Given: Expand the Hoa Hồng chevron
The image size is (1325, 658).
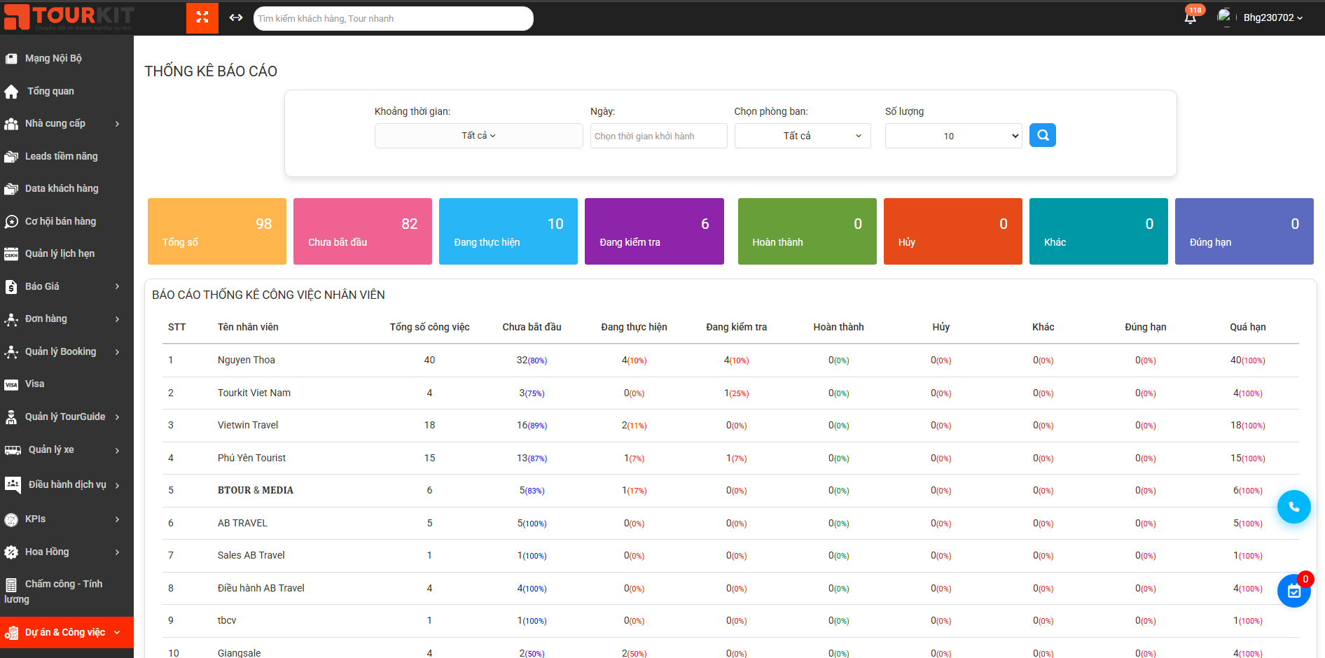Looking at the screenshot, I should (x=117, y=552).
